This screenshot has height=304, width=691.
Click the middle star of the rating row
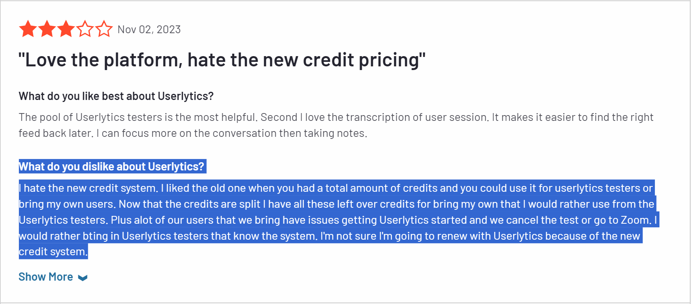pos(66,29)
